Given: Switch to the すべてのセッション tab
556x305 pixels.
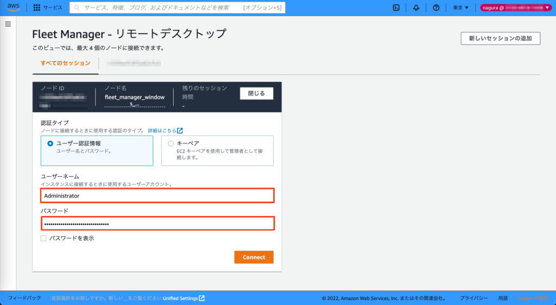Looking at the screenshot, I should tap(65, 63).
